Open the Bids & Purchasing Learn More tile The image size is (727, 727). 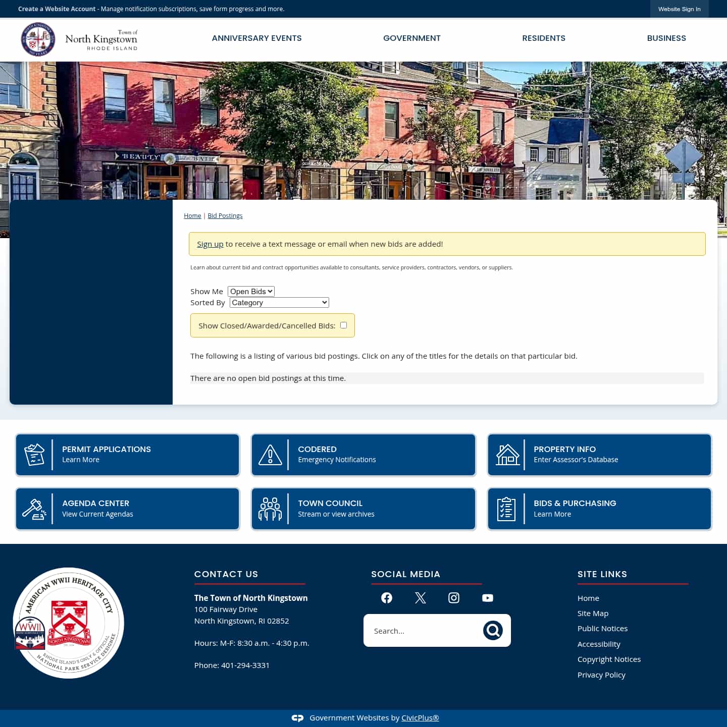[599, 509]
